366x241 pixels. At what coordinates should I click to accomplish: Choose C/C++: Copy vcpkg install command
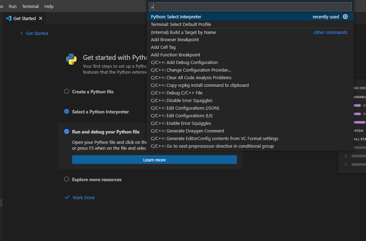point(250,85)
